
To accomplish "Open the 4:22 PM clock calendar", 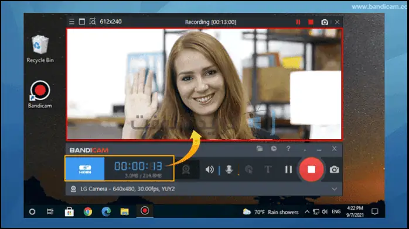I will [x=355, y=211].
